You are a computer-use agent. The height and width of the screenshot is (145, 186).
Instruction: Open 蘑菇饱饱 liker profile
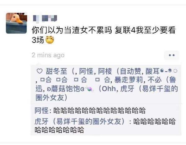pyautogui.click(x=66, y=89)
